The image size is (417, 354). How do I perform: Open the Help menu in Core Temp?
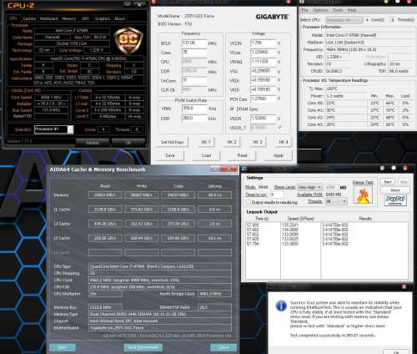(x=352, y=10)
